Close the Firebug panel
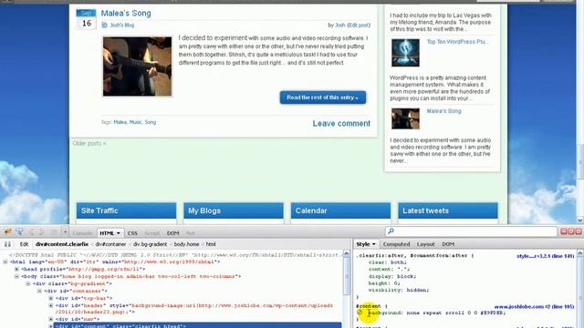Viewport: 584px width, 328px height. click(x=579, y=231)
